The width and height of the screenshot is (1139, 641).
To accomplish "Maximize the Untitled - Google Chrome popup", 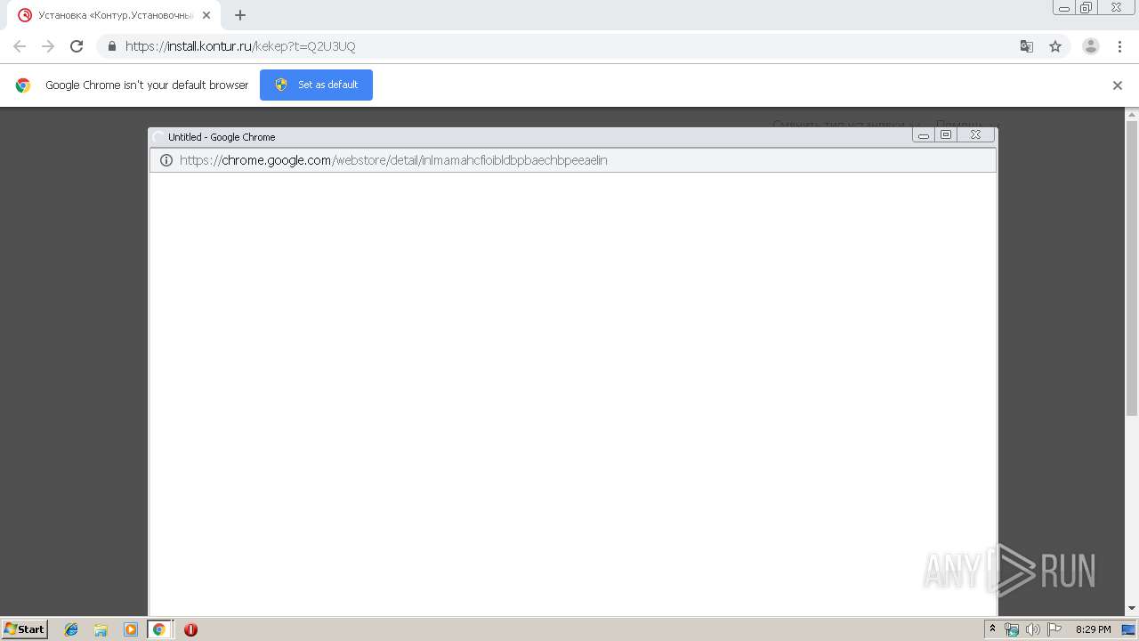I will click(946, 135).
